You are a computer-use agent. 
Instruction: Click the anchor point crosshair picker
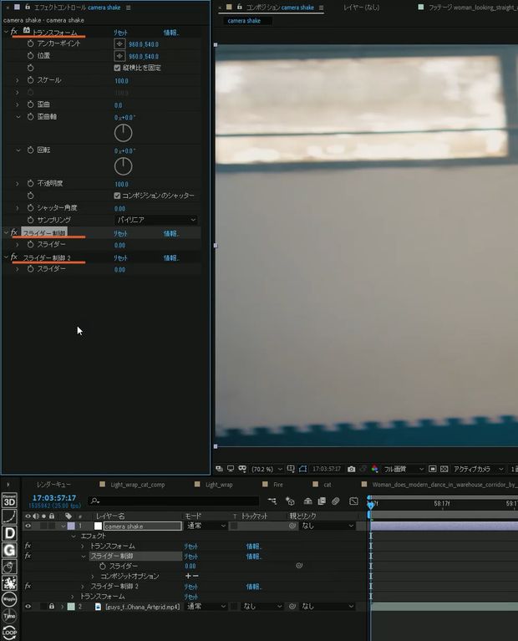(119, 43)
